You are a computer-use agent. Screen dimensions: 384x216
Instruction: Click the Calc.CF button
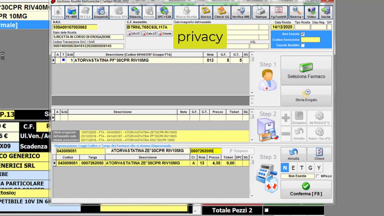149,34
